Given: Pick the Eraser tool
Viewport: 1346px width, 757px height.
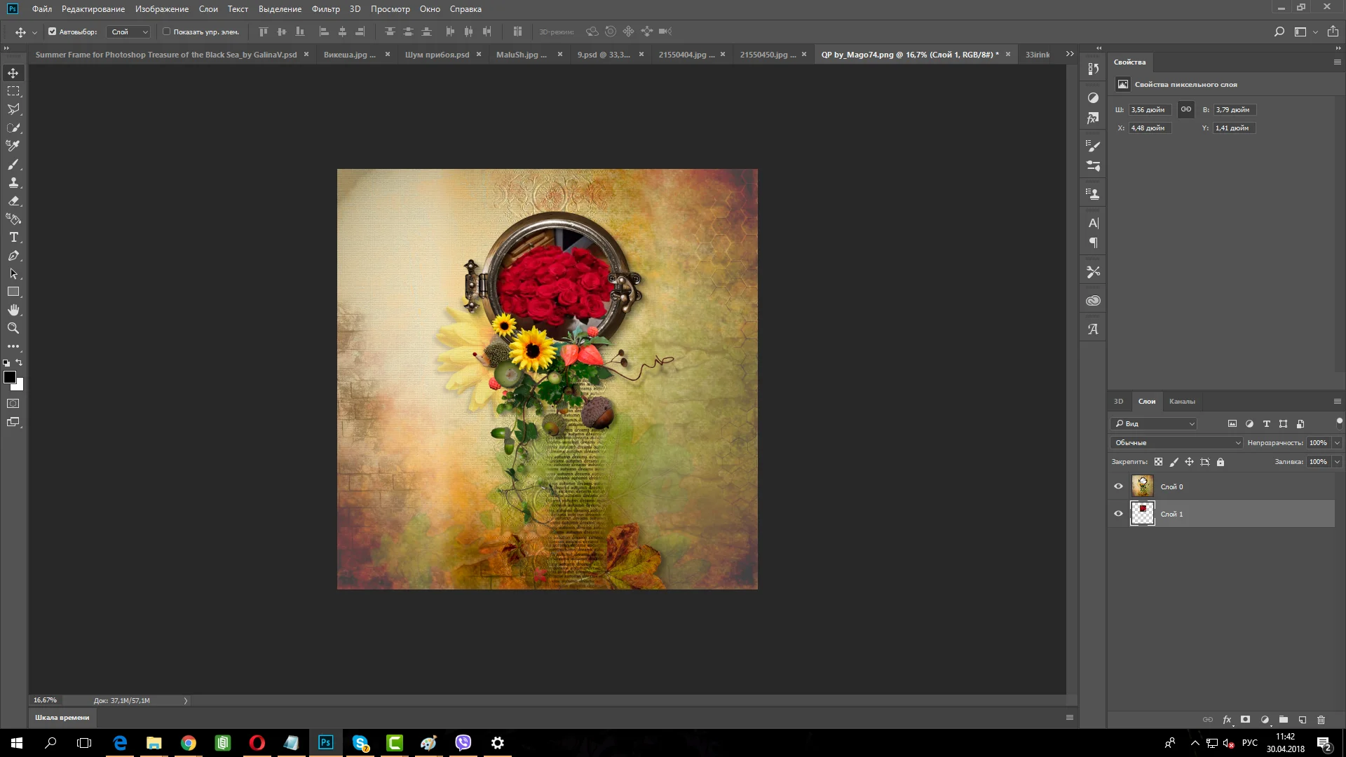Looking at the screenshot, I should tap(13, 201).
